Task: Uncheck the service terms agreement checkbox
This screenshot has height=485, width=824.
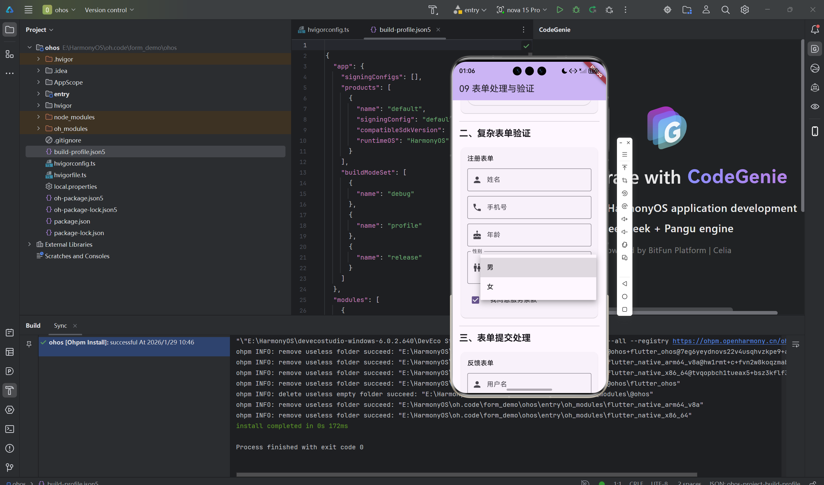Action: 475,299
